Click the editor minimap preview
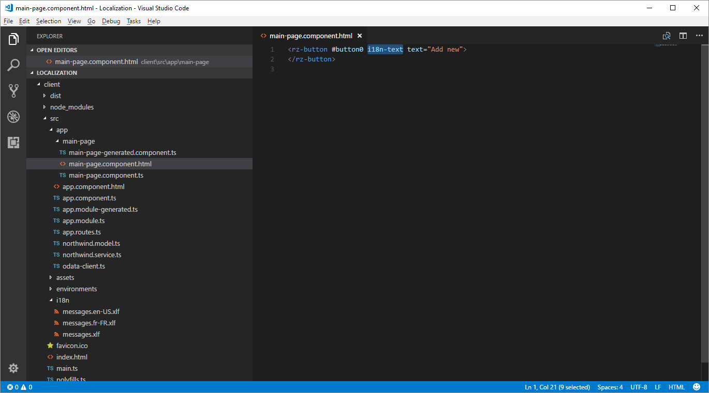This screenshot has width=709, height=393. pyautogui.click(x=666, y=45)
